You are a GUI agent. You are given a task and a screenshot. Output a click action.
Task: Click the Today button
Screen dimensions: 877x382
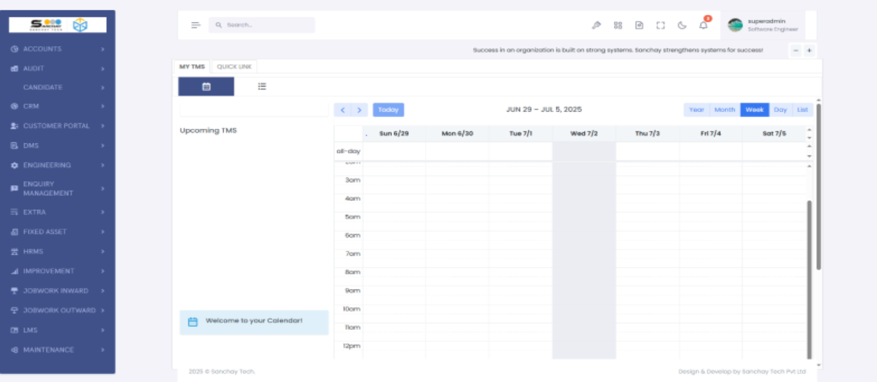coord(388,110)
